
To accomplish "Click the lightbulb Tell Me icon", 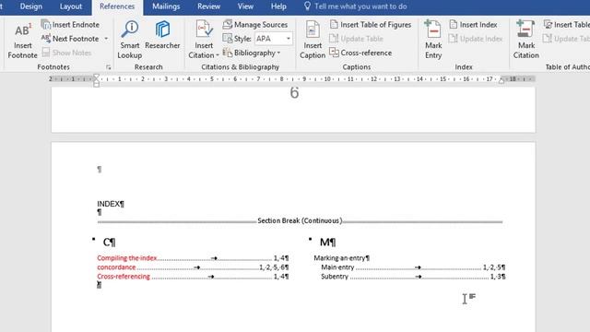I will click(307, 6).
